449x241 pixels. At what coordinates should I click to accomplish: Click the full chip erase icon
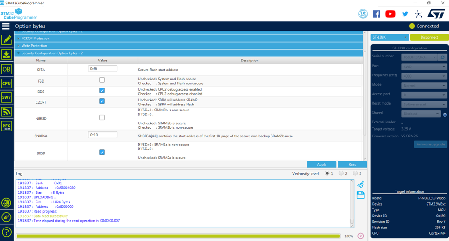tap(6, 217)
